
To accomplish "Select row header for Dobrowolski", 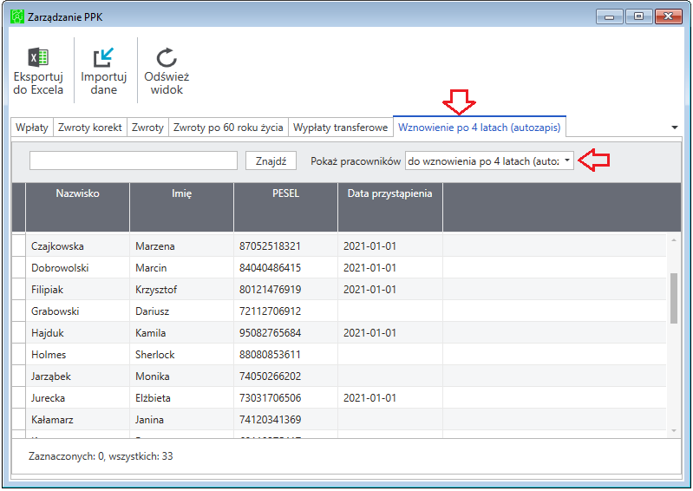I will [18, 267].
